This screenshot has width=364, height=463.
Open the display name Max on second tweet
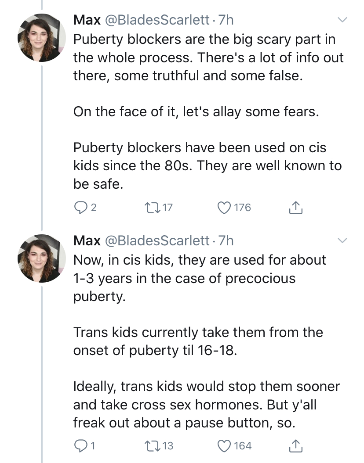(87, 240)
